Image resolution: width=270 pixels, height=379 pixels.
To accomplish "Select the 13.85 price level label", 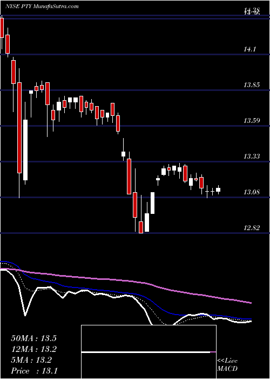I will (252, 85).
